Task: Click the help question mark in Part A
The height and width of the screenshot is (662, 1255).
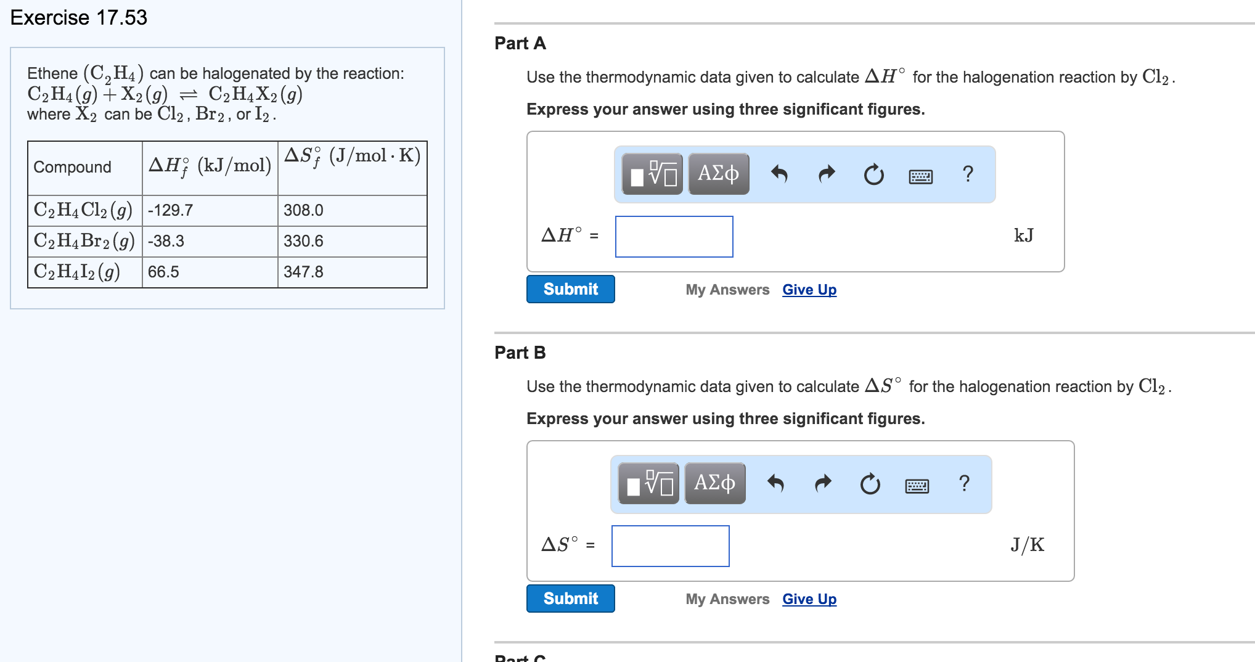Action: 968,174
